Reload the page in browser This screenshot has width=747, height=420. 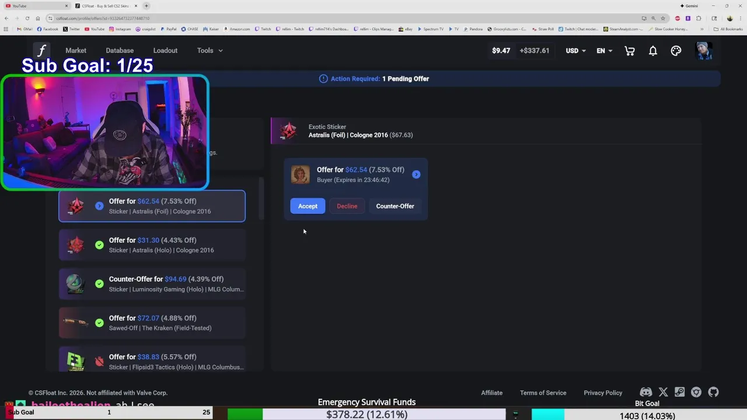[27, 18]
